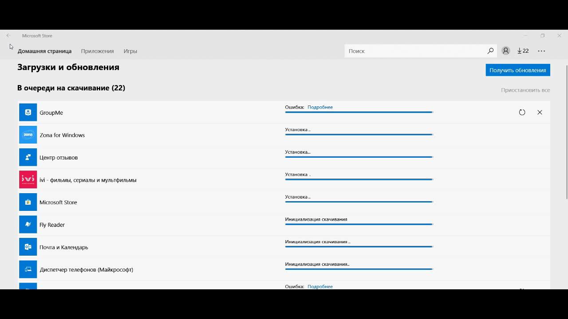
Task: Switch to Игры tab
Action: [130, 51]
